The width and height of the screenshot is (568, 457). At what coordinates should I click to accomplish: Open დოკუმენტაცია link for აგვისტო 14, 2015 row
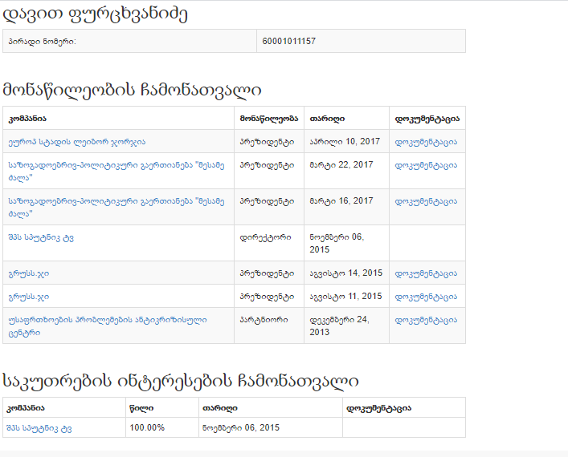pyautogui.click(x=426, y=273)
